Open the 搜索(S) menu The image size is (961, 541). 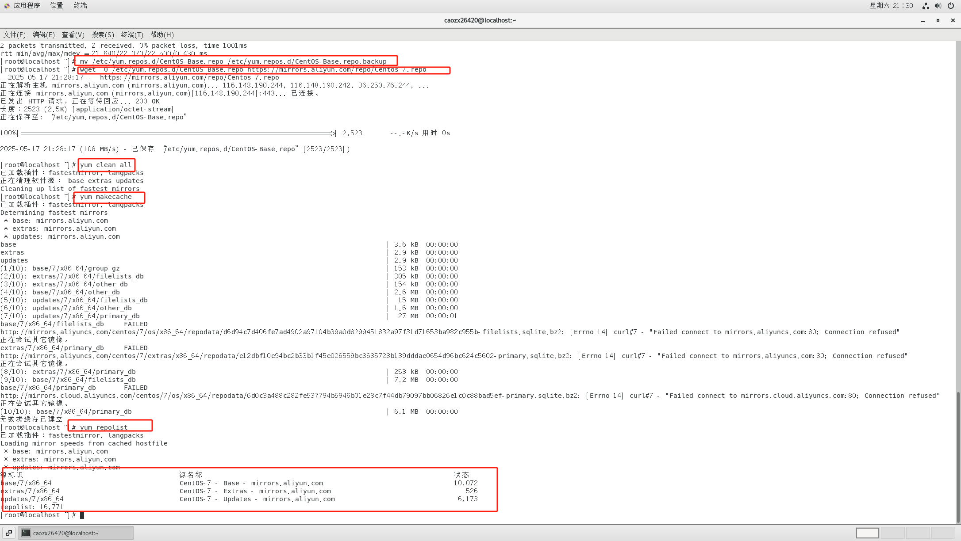click(x=103, y=34)
